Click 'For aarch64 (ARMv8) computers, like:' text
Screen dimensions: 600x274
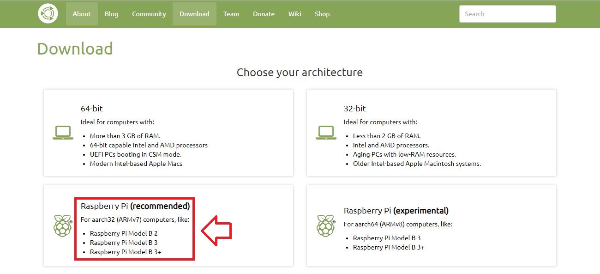coord(398,224)
